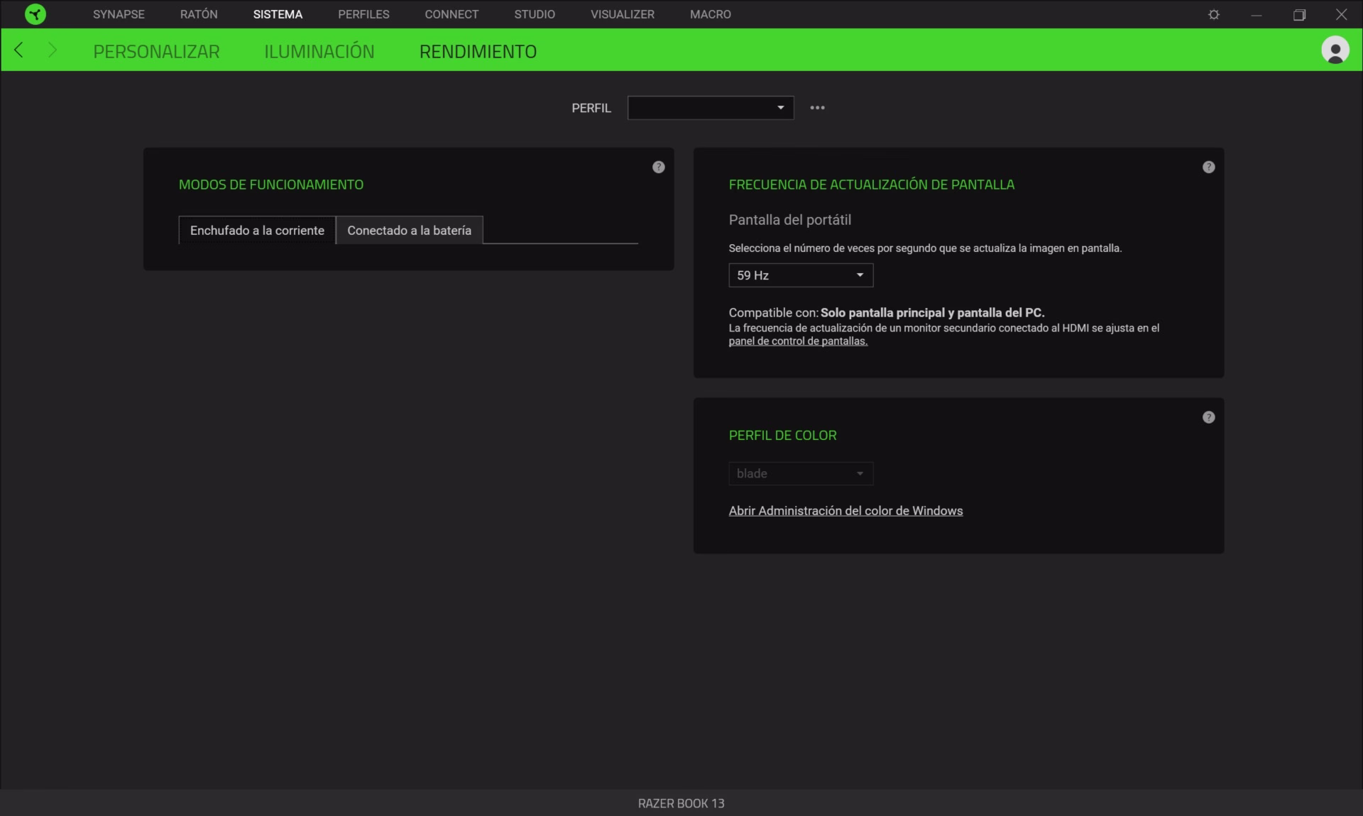Open the settings gear icon
This screenshot has width=1363, height=816.
pyautogui.click(x=1213, y=14)
